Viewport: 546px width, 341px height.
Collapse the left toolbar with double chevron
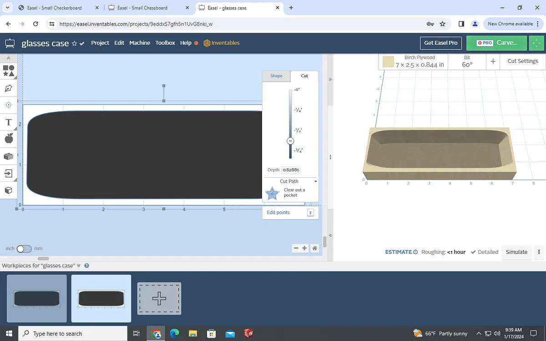(8, 58)
